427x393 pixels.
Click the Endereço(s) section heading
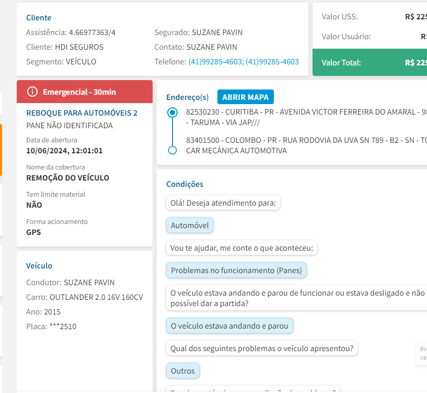click(x=187, y=97)
